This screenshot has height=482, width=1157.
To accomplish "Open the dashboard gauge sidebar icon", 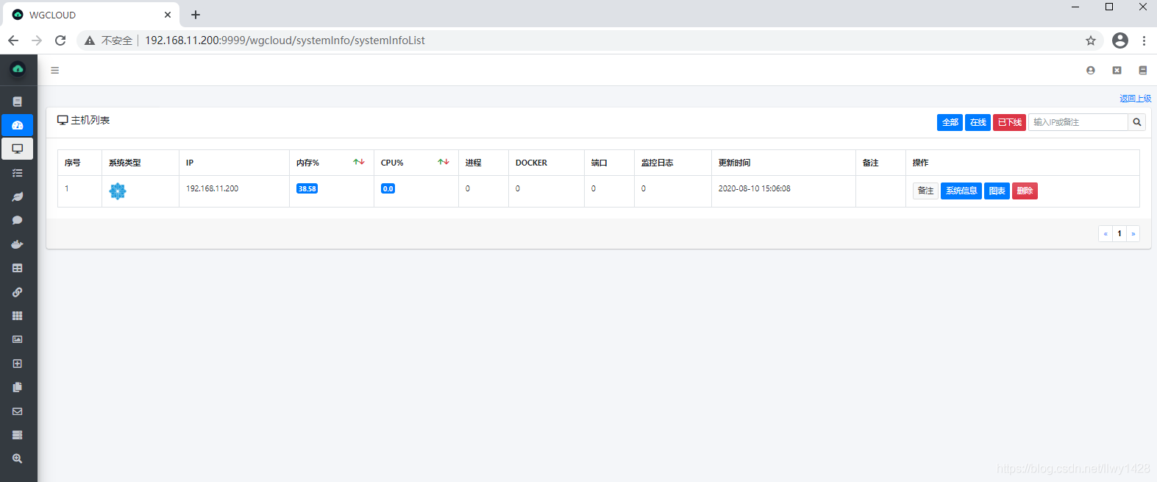I will (18, 125).
